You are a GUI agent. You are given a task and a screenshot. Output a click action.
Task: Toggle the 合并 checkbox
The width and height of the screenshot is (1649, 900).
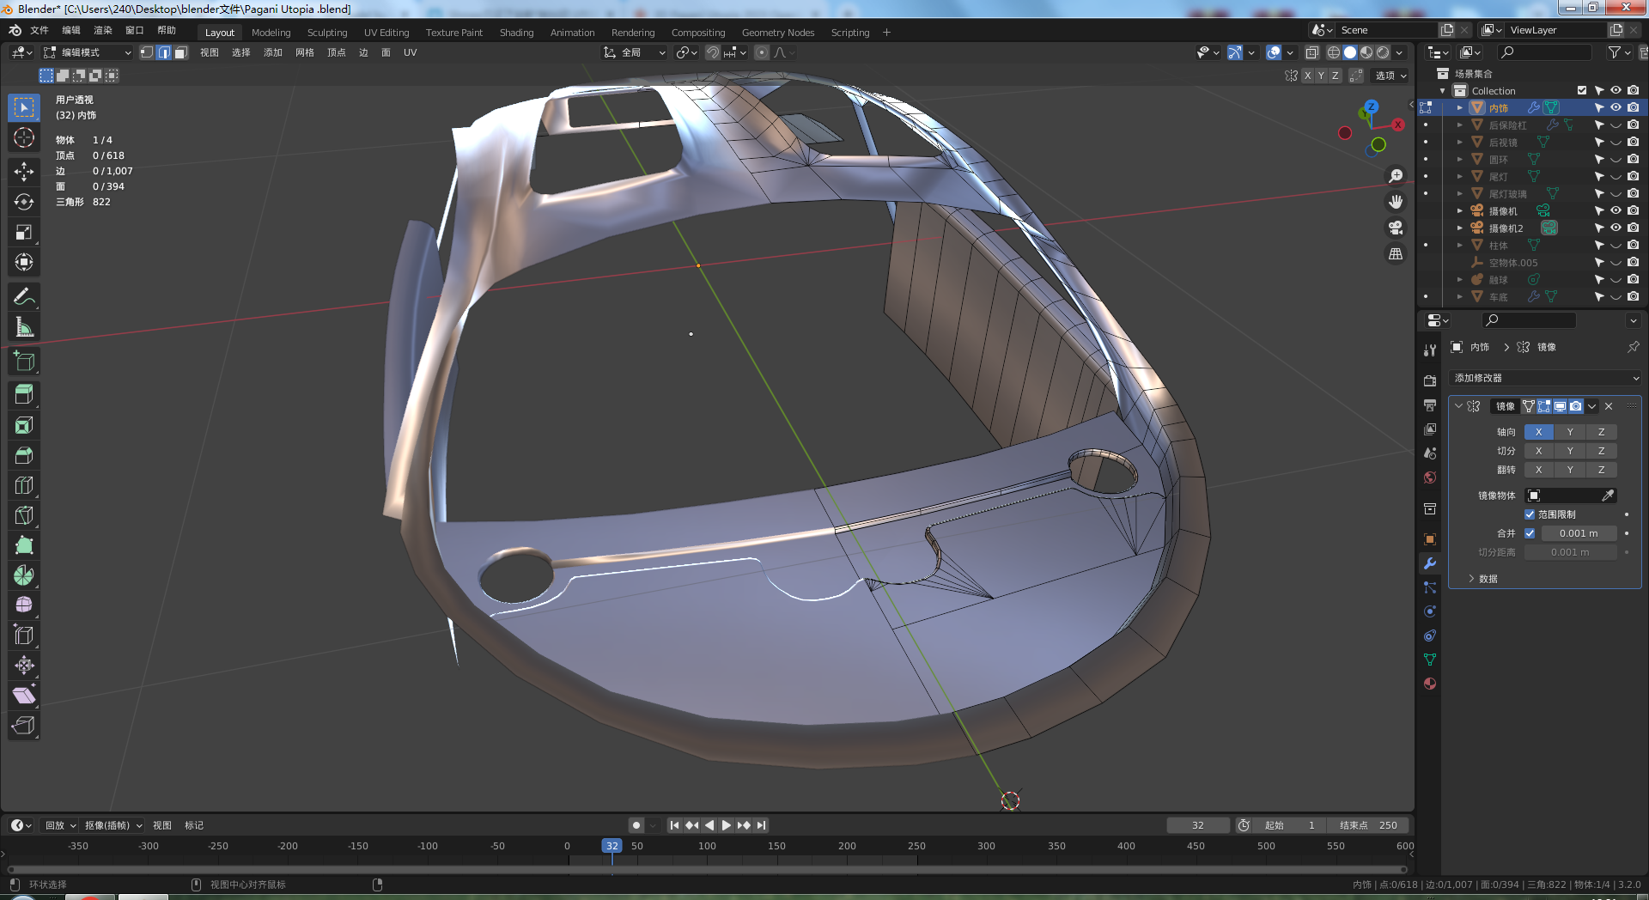click(x=1530, y=533)
